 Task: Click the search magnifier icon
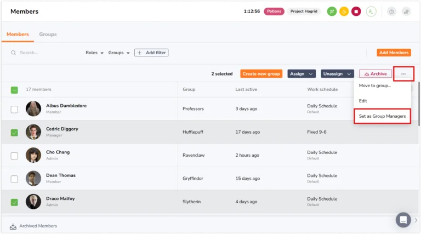pos(13,53)
